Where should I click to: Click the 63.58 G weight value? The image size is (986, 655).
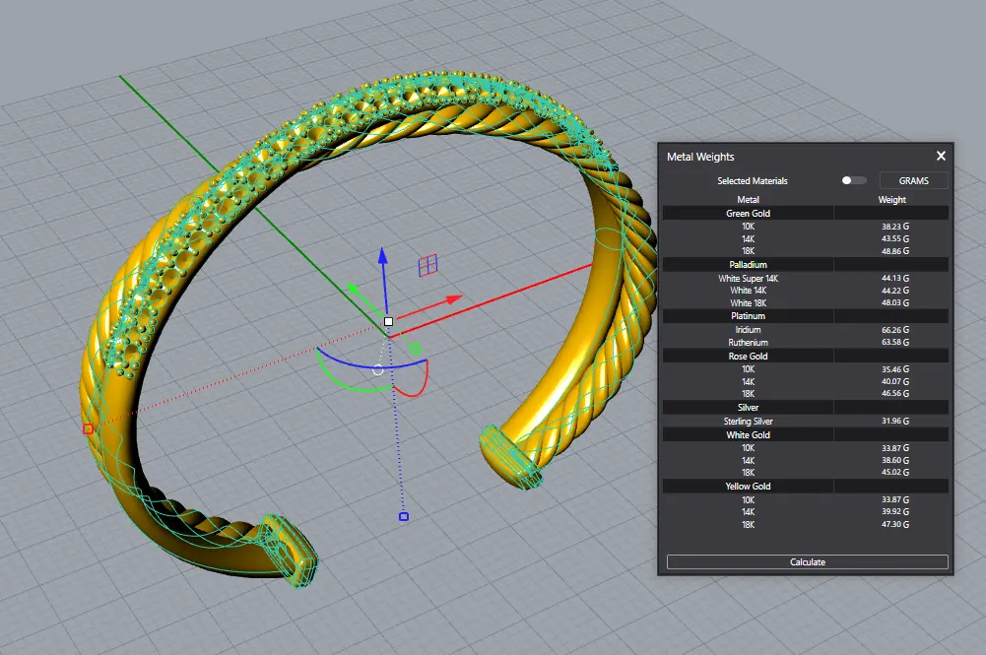click(x=894, y=342)
